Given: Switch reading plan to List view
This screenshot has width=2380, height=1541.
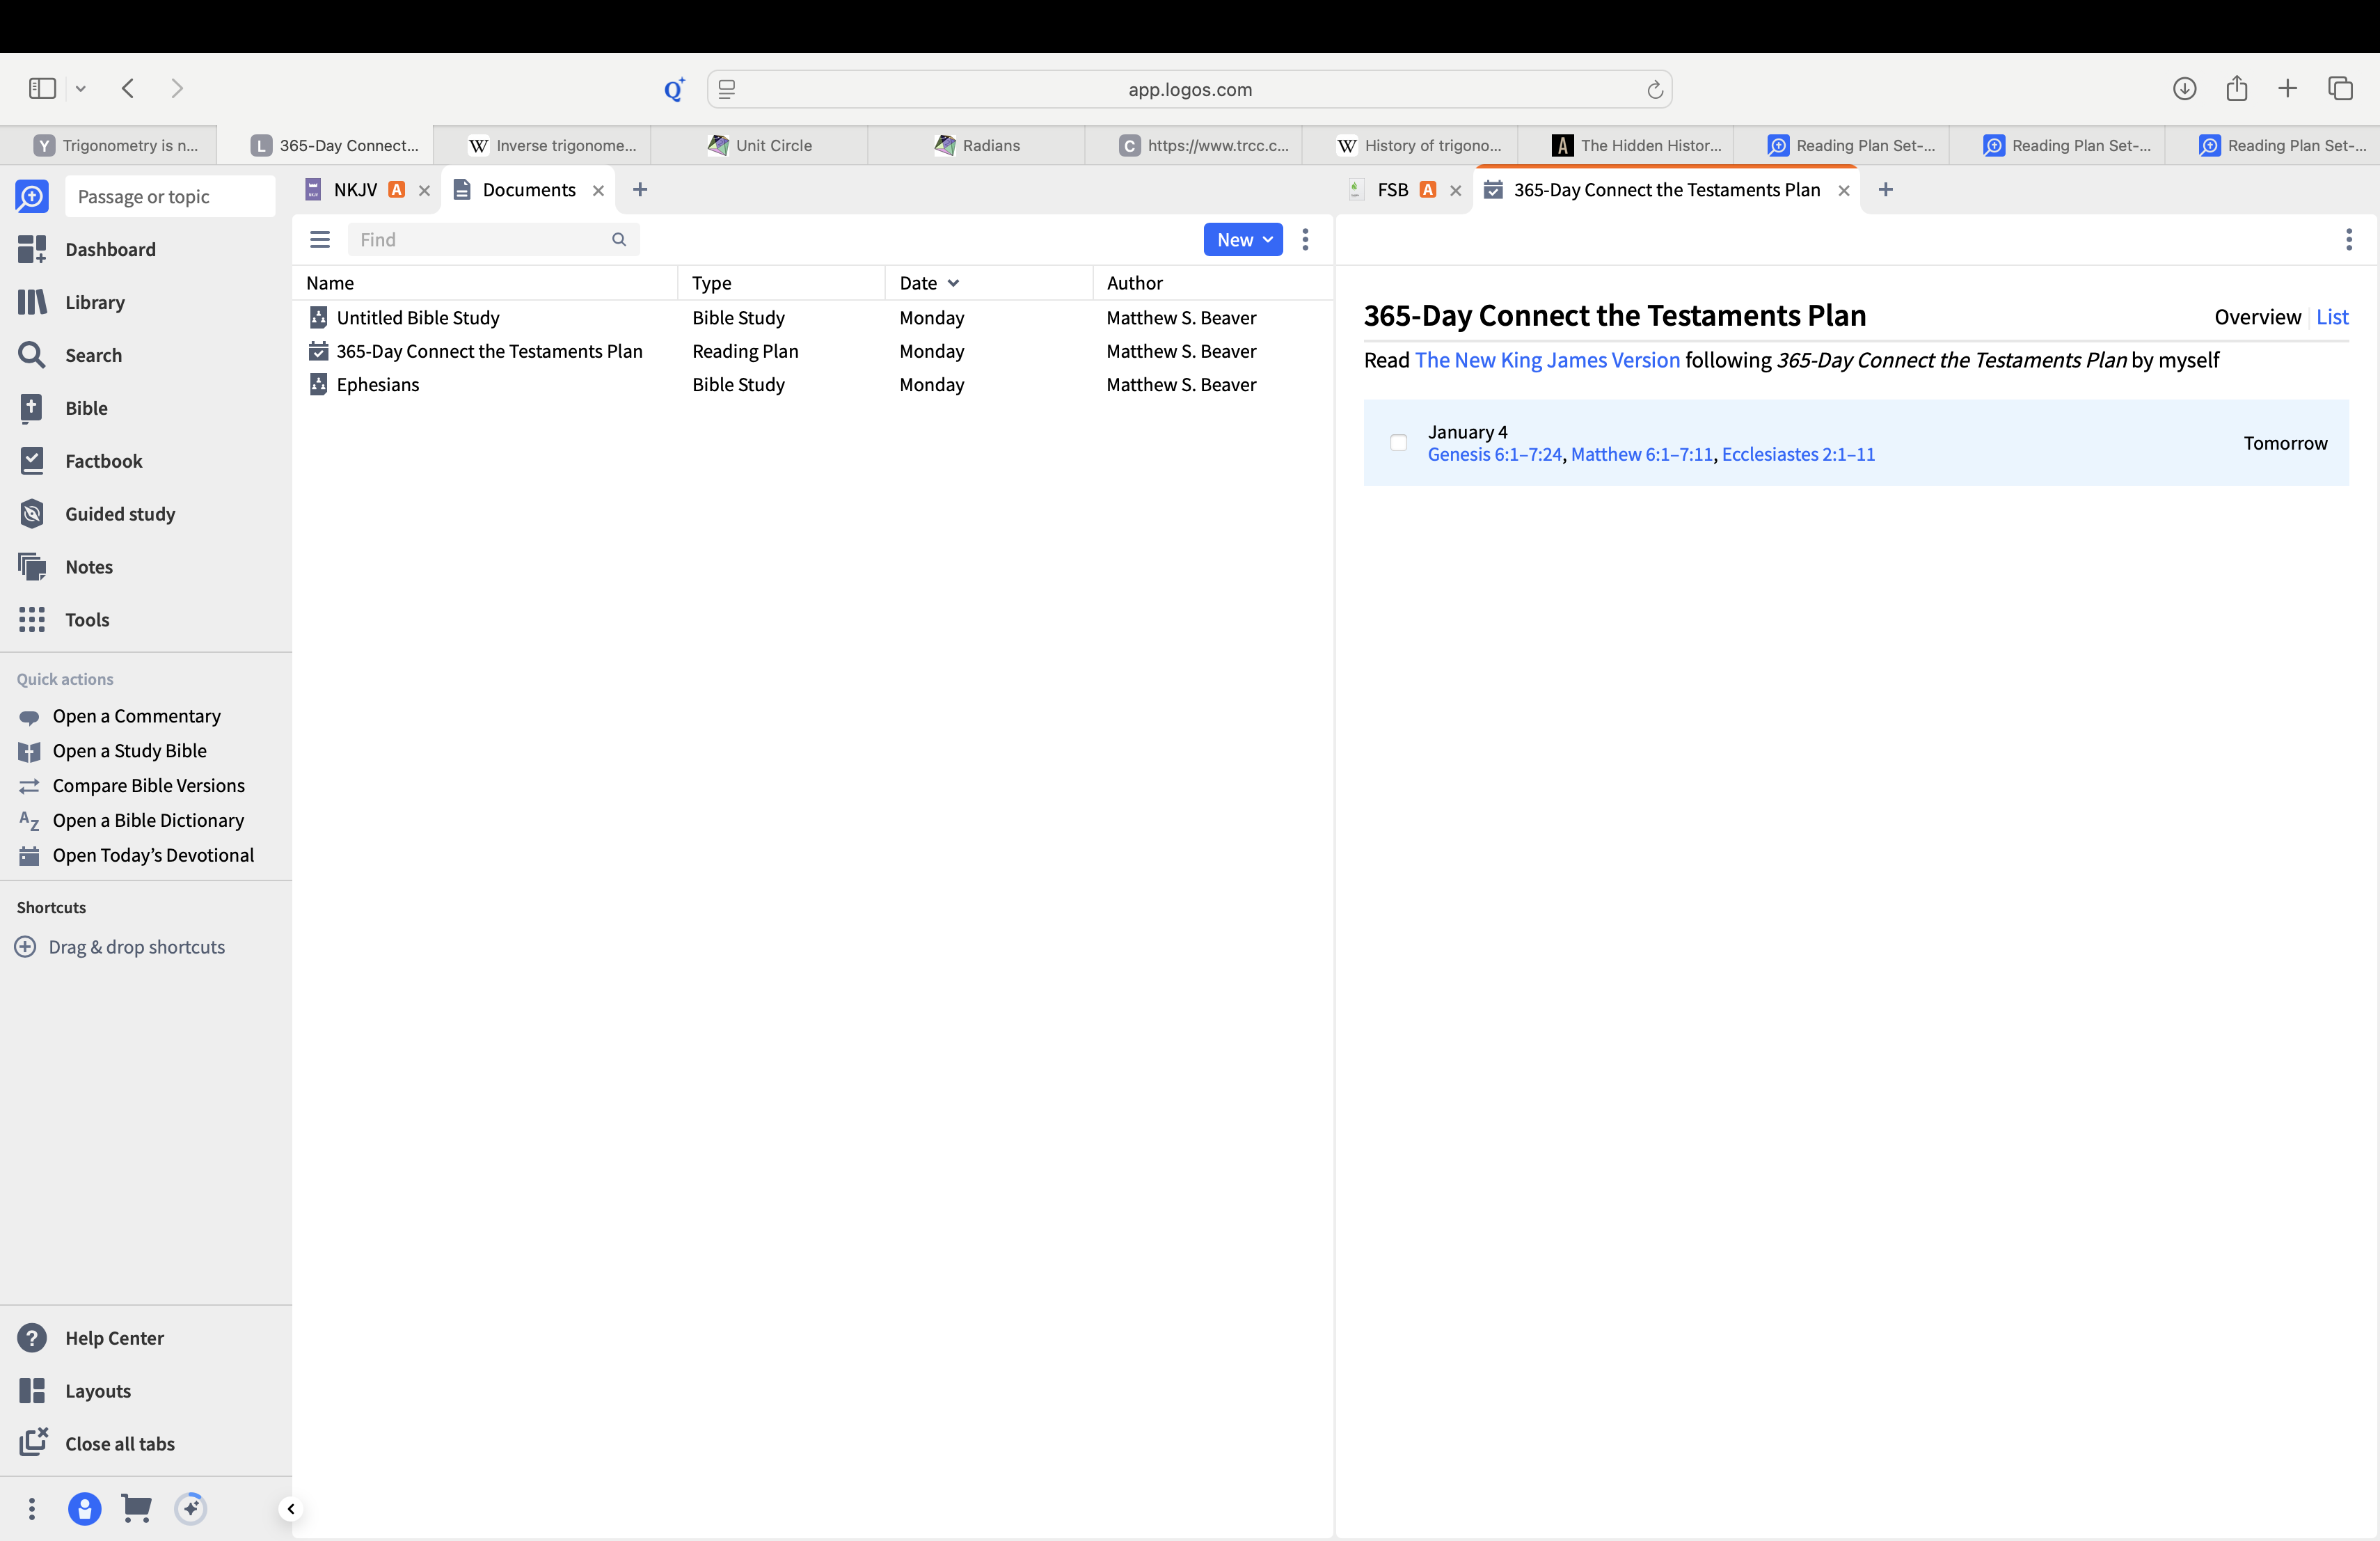Looking at the screenshot, I should pos(2332,317).
